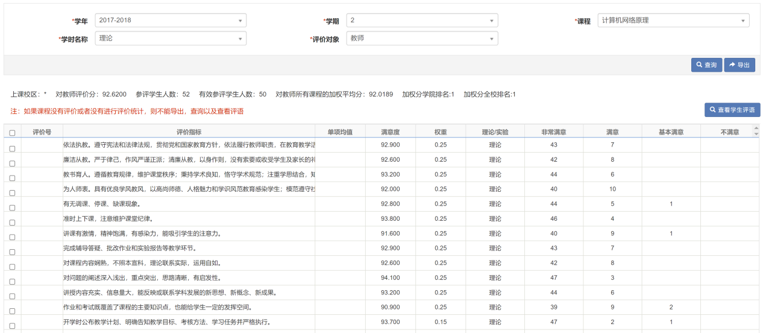Click satisfaction value 91.600
Image resolution: width=763 pixels, height=333 pixels.
tap(390, 233)
